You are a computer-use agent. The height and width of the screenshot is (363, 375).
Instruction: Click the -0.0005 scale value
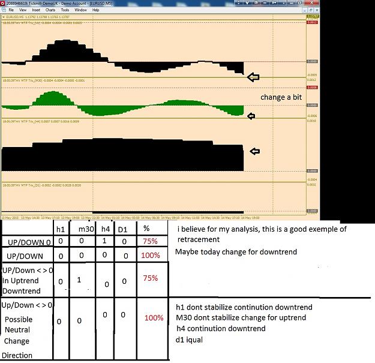312,75
